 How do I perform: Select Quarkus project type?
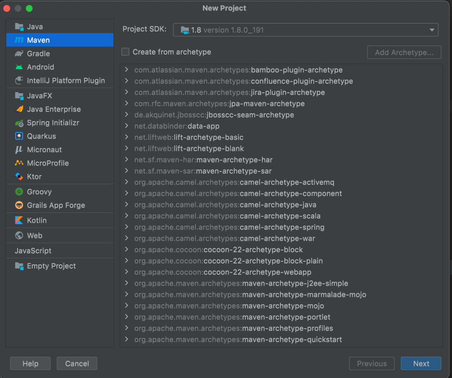tap(60, 136)
